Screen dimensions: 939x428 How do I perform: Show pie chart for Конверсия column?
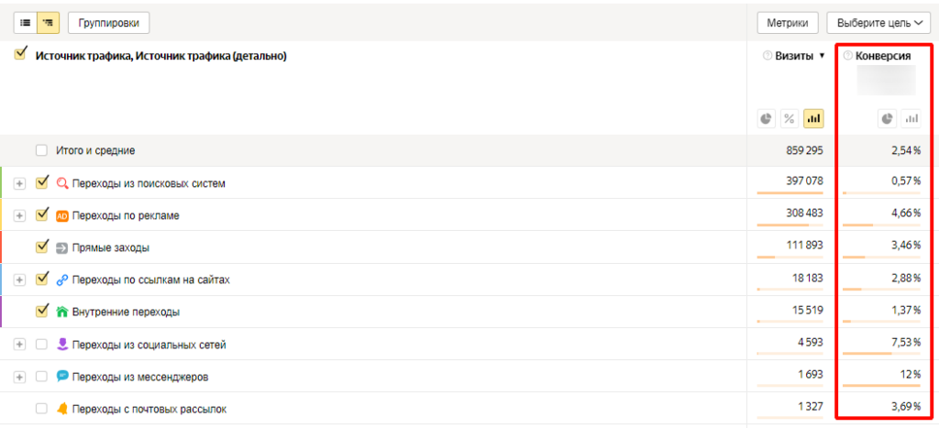[887, 118]
